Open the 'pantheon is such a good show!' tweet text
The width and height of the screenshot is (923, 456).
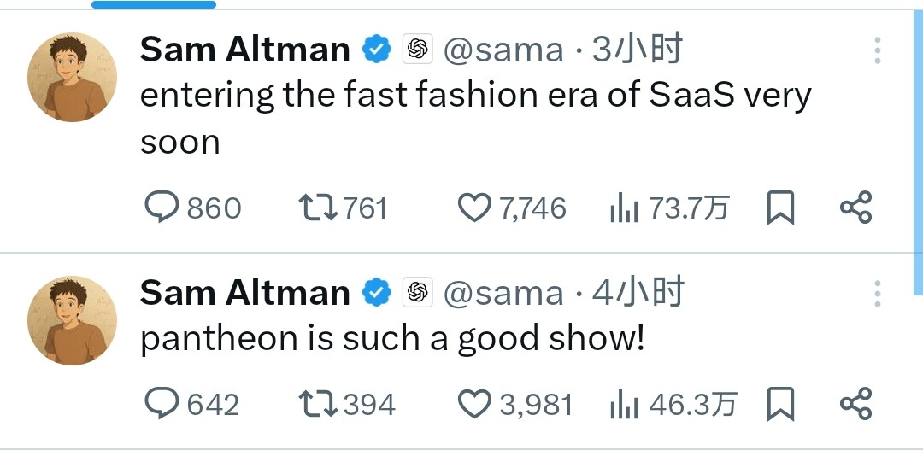[x=392, y=339]
